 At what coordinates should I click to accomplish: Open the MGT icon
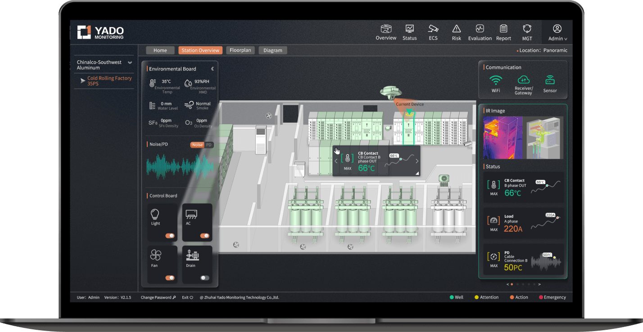click(x=527, y=29)
